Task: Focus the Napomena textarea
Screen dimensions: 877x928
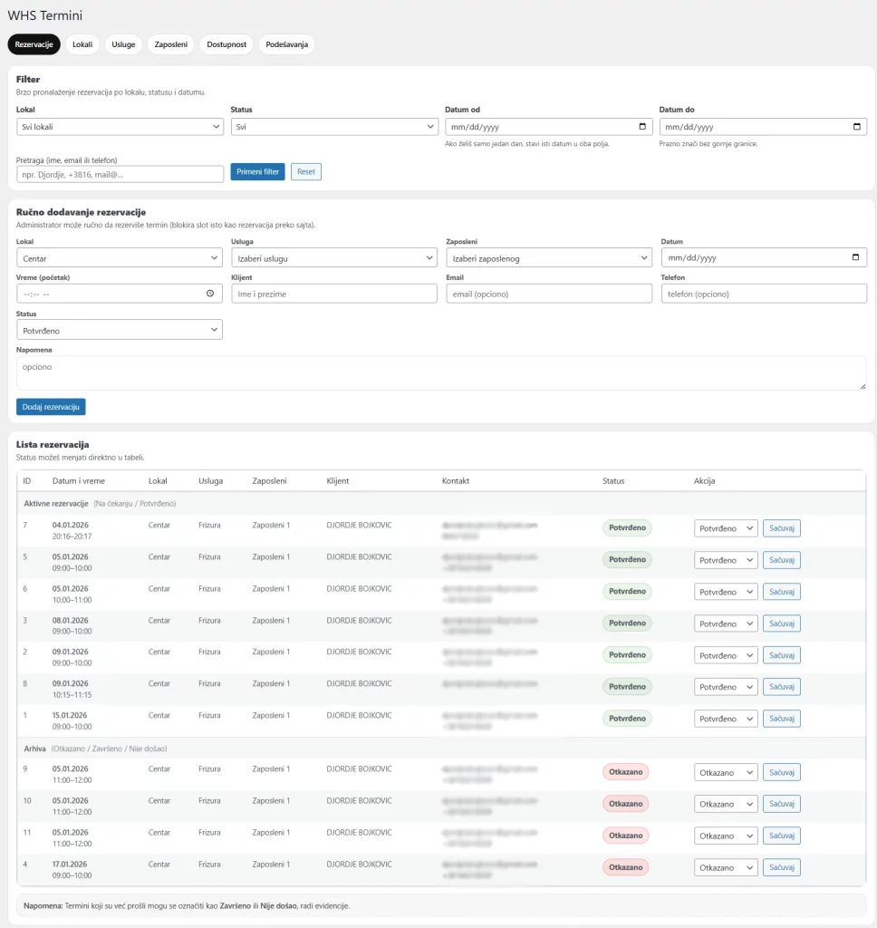Action: point(441,372)
